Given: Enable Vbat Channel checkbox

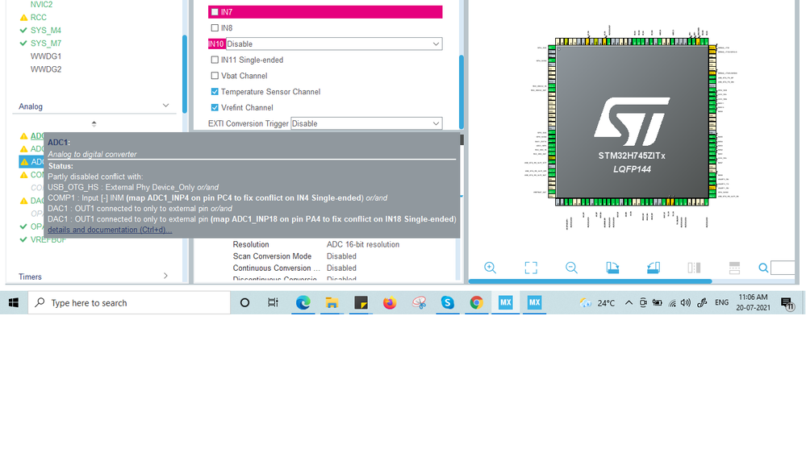Looking at the screenshot, I should (x=215, y=76).
